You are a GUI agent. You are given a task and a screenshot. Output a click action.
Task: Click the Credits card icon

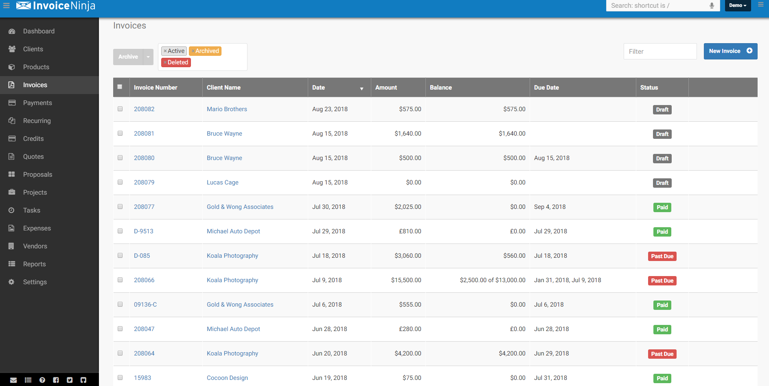click(12, 139)
